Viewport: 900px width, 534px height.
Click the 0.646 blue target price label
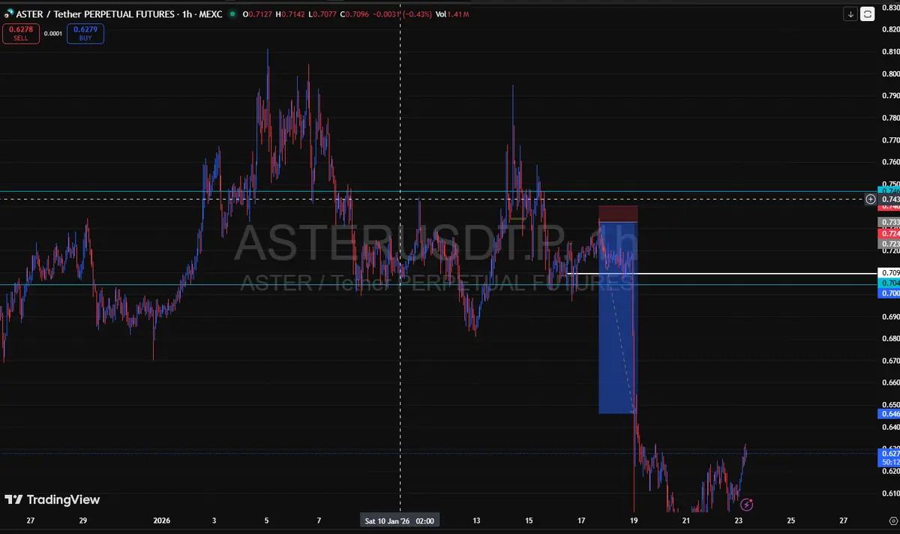888,413
